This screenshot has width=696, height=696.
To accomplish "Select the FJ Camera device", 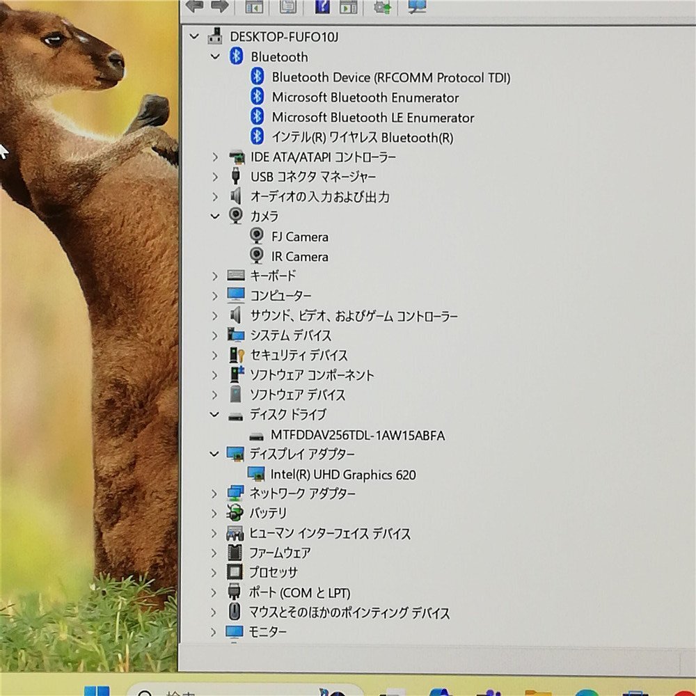I will (299, 237).
